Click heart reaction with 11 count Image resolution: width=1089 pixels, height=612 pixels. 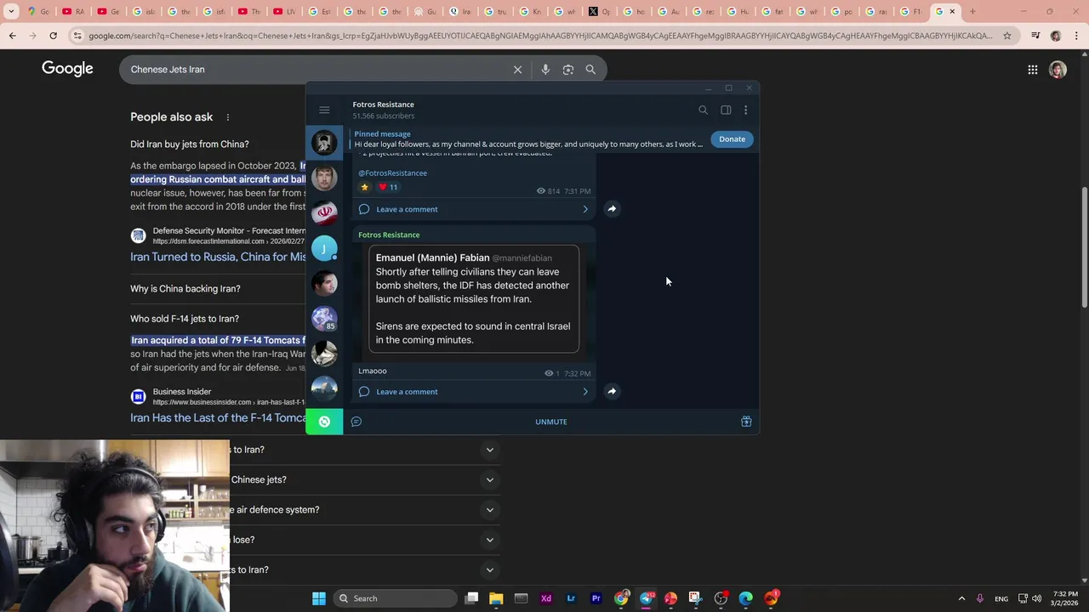coord(388,187)
